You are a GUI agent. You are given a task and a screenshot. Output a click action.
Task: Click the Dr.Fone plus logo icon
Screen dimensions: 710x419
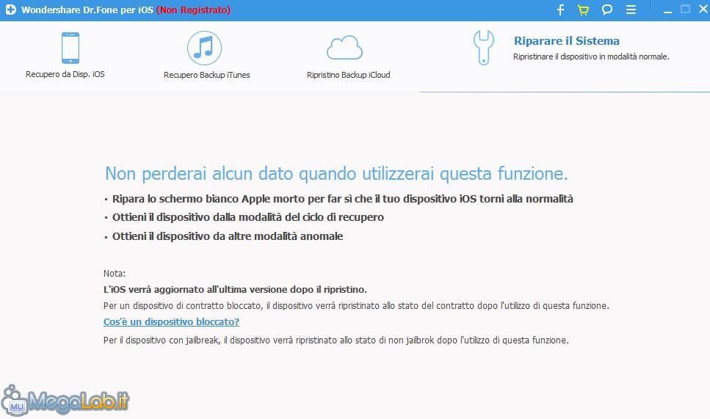coord(10,10)
